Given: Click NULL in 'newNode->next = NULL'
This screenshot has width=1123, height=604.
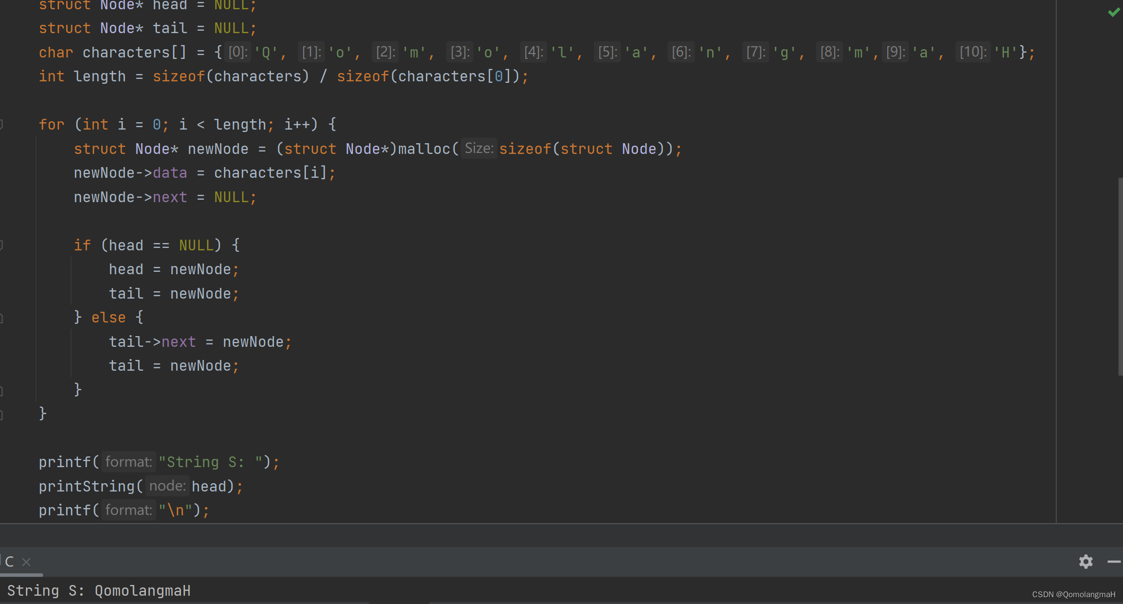Looking at the screenshot, I should pos(231,197).
